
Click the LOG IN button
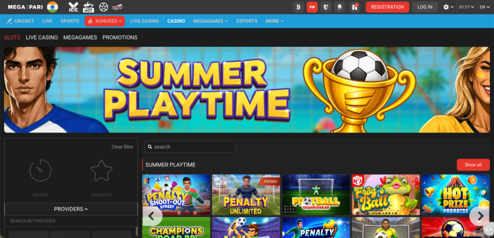click(425, 7)
